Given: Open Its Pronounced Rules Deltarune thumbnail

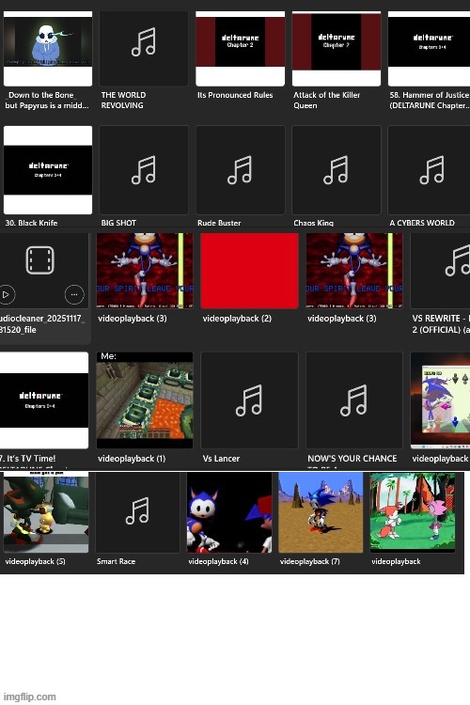Looking at the screenshot, I should pos(241,49).
